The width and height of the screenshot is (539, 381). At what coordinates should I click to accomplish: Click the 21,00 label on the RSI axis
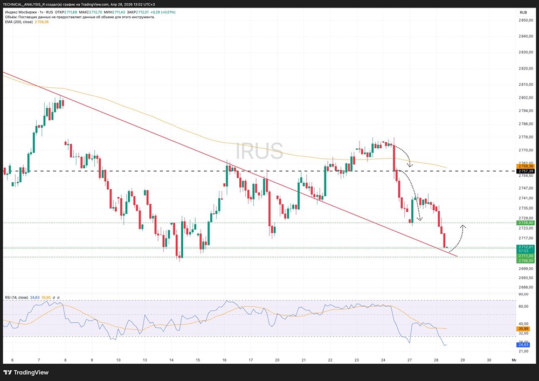(x=523, y=351)
